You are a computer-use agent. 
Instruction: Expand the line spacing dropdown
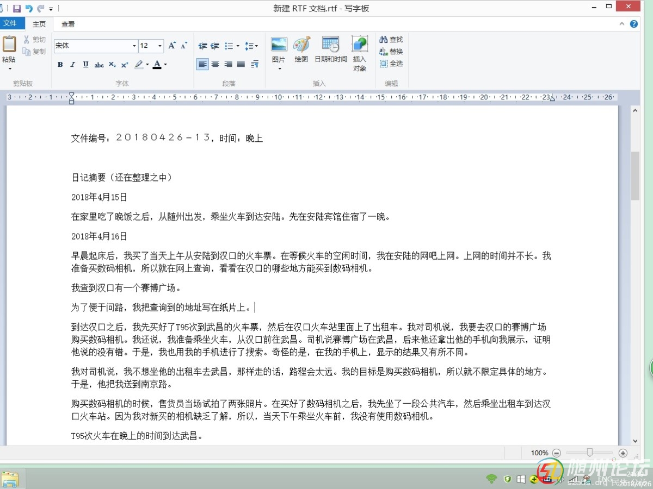click(x=251, y=46)
